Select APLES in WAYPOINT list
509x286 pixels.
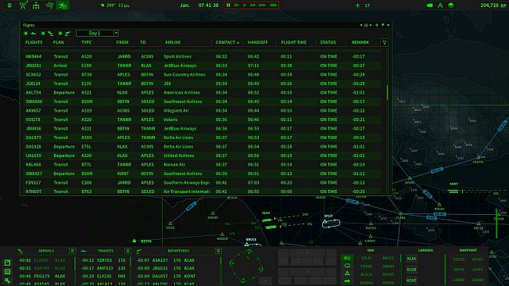pyautogui.click(x=477, y=259)
